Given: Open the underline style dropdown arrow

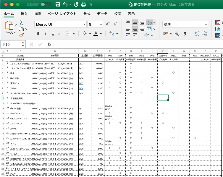Looking at the screenshot, I should (59, 34).
